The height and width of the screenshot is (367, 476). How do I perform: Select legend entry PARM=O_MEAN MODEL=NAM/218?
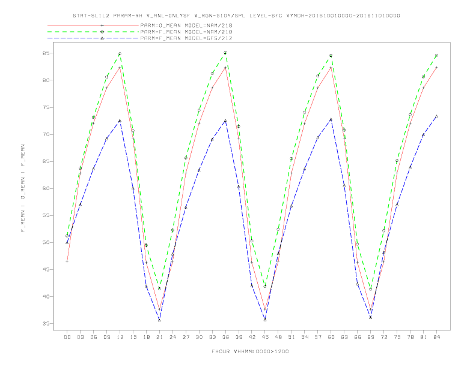[186, 25]
